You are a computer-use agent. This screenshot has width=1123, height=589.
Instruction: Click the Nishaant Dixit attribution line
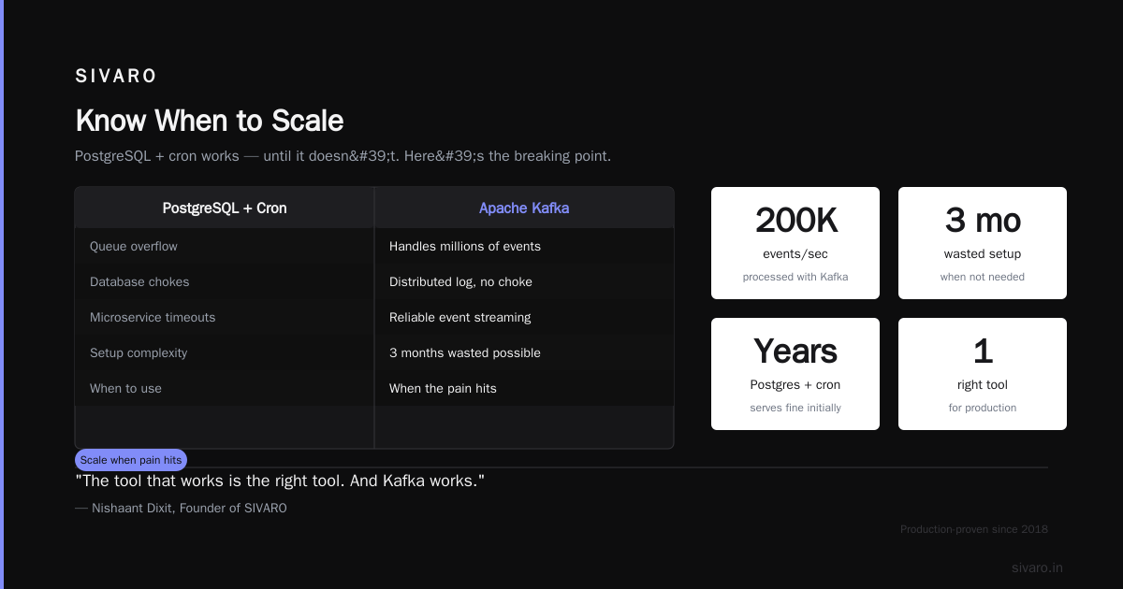(x=181, y=509)
